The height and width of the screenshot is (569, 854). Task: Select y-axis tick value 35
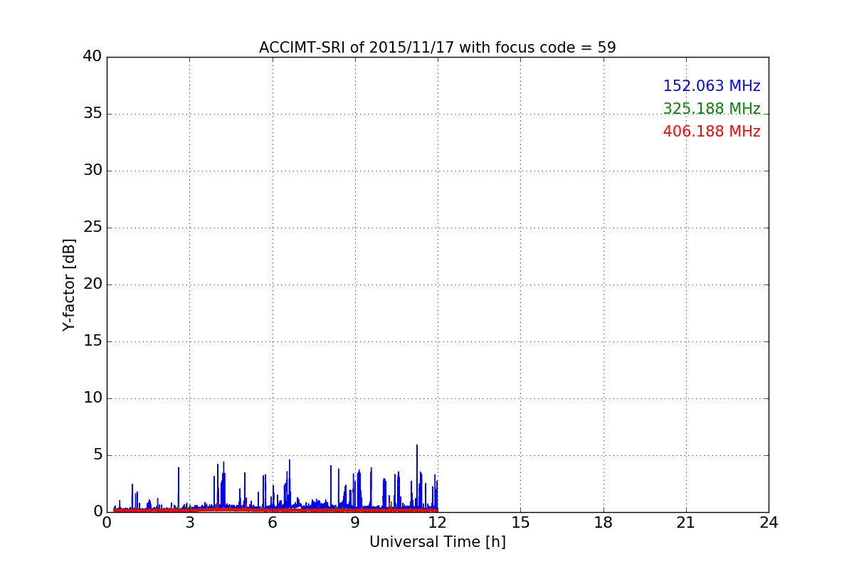coord(93,114)
